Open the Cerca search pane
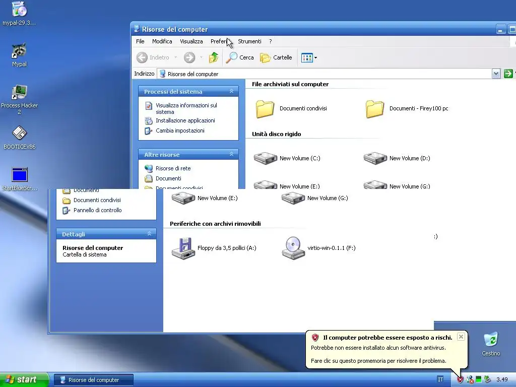The height and width of the screenshot is (387, 516). click(x=240, y=57)
